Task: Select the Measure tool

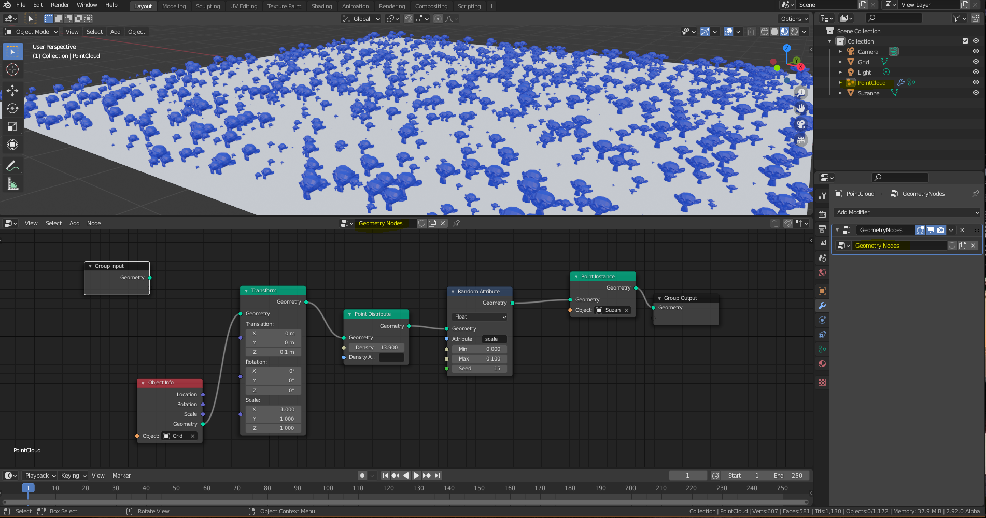Action: coord(12,184)
